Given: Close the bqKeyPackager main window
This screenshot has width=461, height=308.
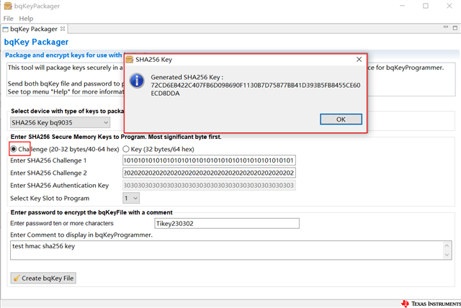Looking at the screenshot, I should click(x=449, y=6).
